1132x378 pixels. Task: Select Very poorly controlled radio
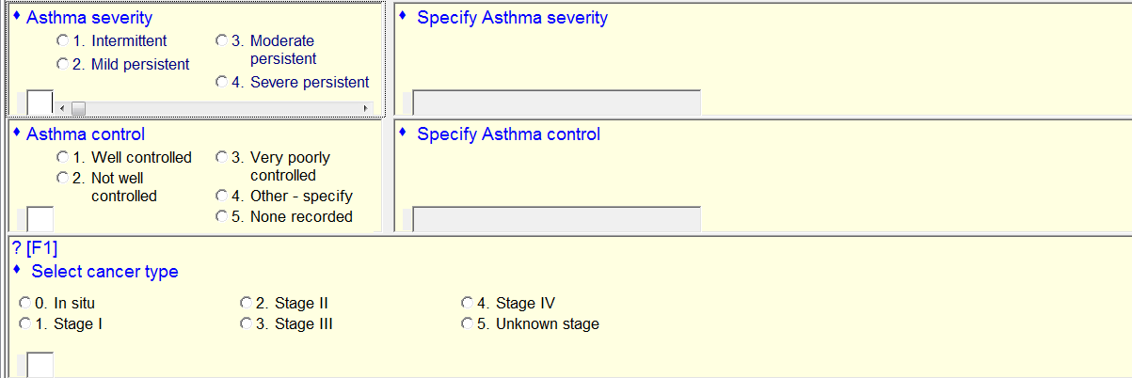click(x=222, y=158)
